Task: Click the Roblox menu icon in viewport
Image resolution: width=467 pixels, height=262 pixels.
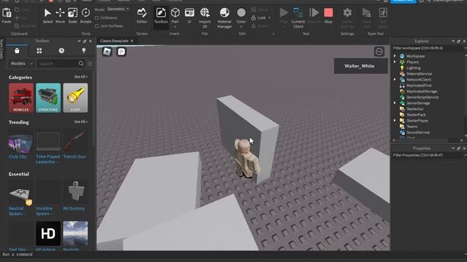Action: click(107, 52)
